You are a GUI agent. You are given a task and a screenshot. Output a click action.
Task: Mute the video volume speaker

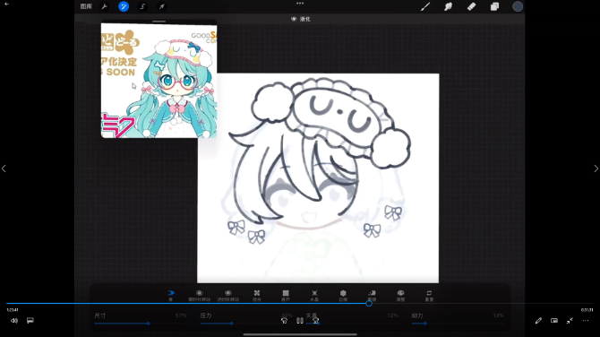14,321
